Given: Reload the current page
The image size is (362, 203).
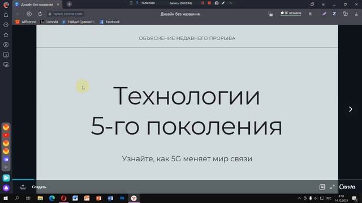Looking at the screenshot, I should coord(40,14).
